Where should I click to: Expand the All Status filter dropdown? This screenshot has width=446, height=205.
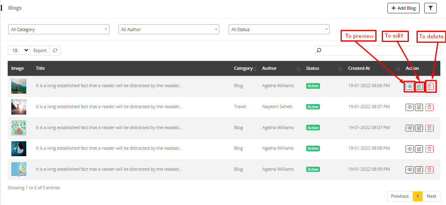[279, 29]
